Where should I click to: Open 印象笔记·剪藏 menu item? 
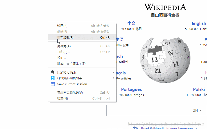(x=82, y=72)
